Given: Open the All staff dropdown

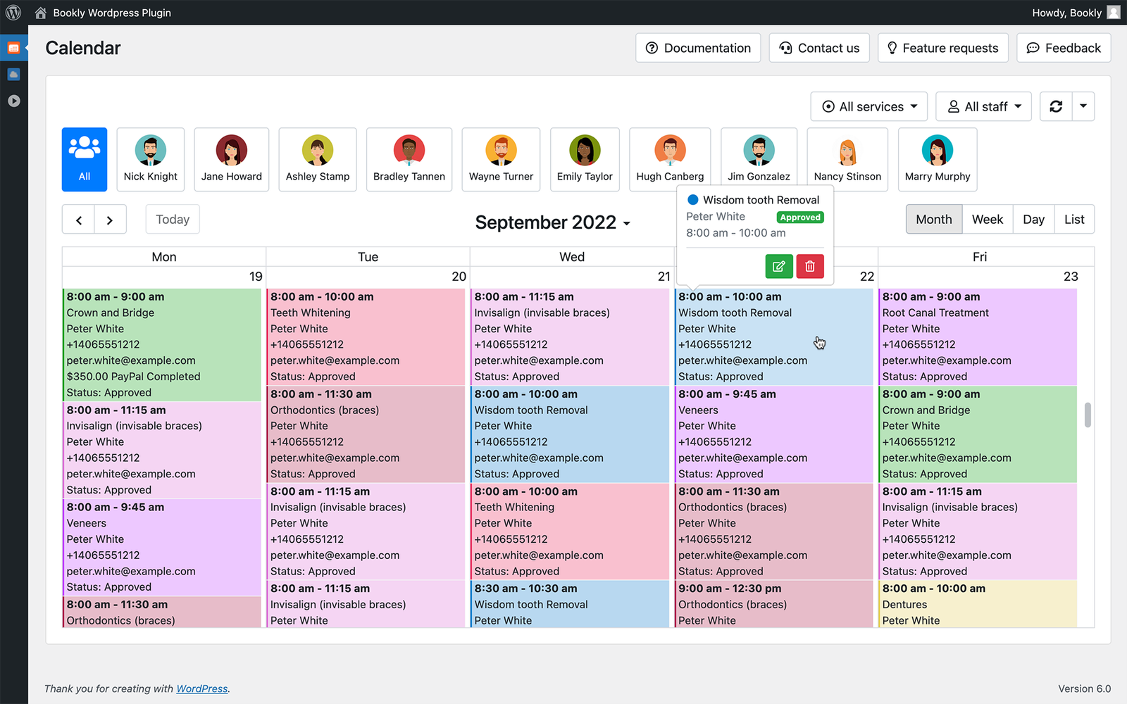Looking at the screenshot, I should click(983, 106).
